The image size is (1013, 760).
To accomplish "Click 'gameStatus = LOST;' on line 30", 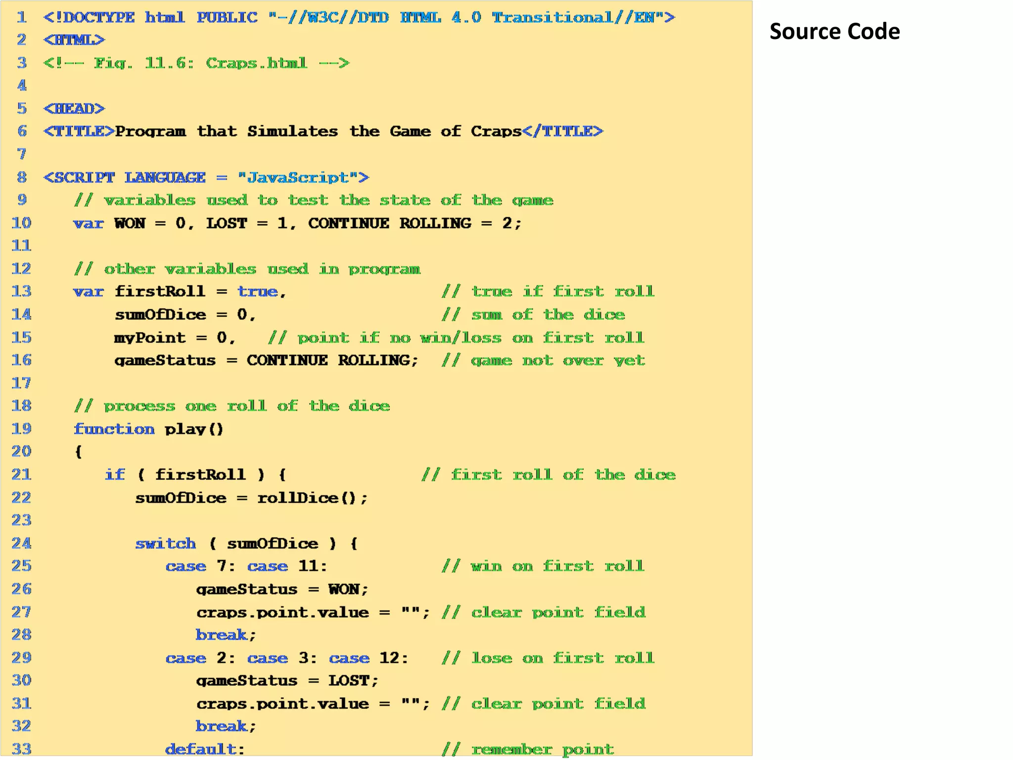I will 287,681.
